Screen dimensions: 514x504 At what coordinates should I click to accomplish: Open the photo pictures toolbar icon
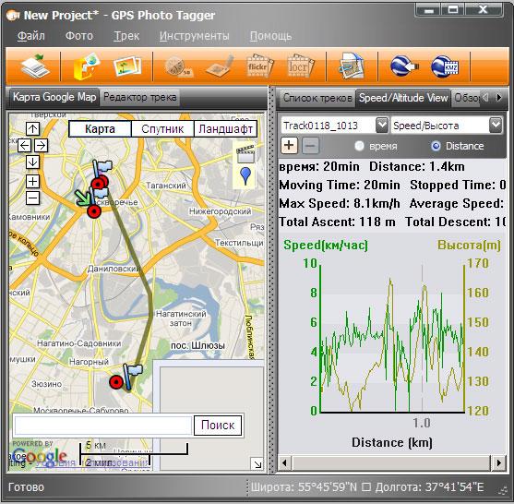(x=127, y=66)
